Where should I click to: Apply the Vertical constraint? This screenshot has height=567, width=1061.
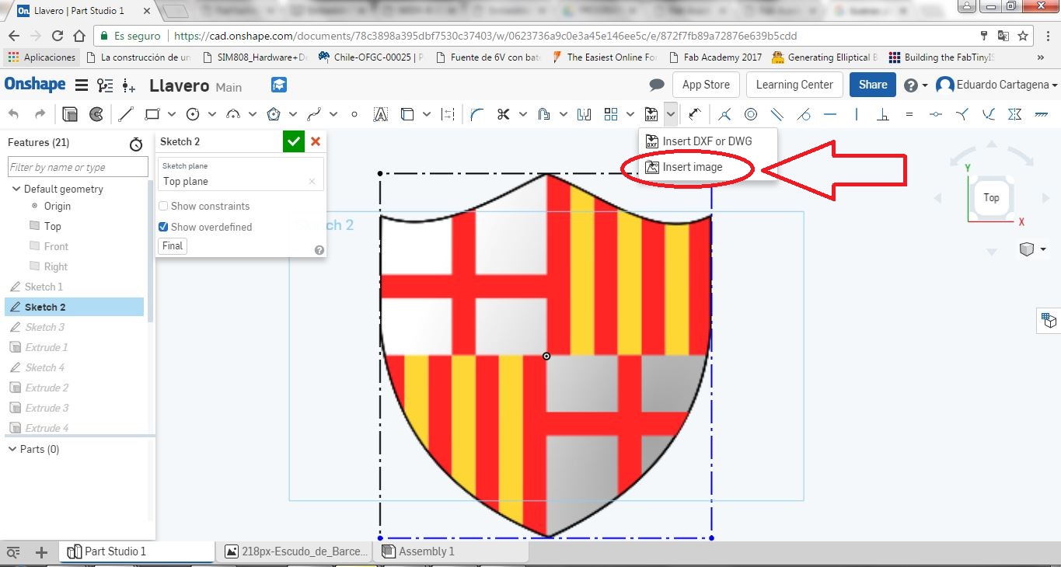857,114
